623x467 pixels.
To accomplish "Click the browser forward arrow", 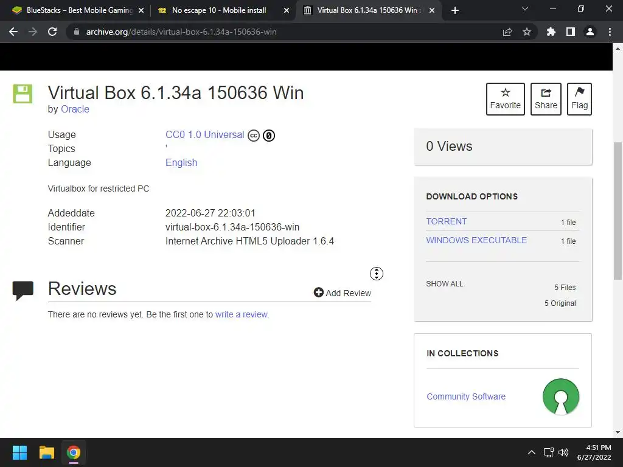I will (x=33, y=32).
